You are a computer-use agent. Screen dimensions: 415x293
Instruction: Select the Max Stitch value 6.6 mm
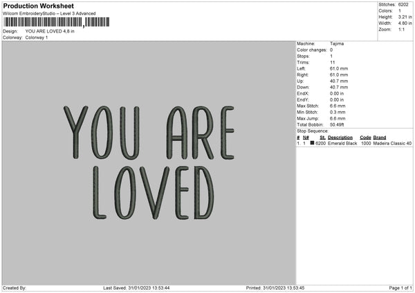pos(338,106)
